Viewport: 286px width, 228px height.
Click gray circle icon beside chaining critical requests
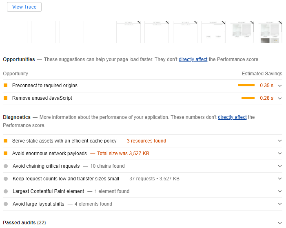click(6, 166)
